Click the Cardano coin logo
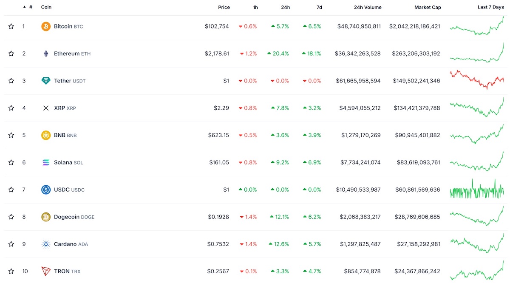 tap(46, 244)
